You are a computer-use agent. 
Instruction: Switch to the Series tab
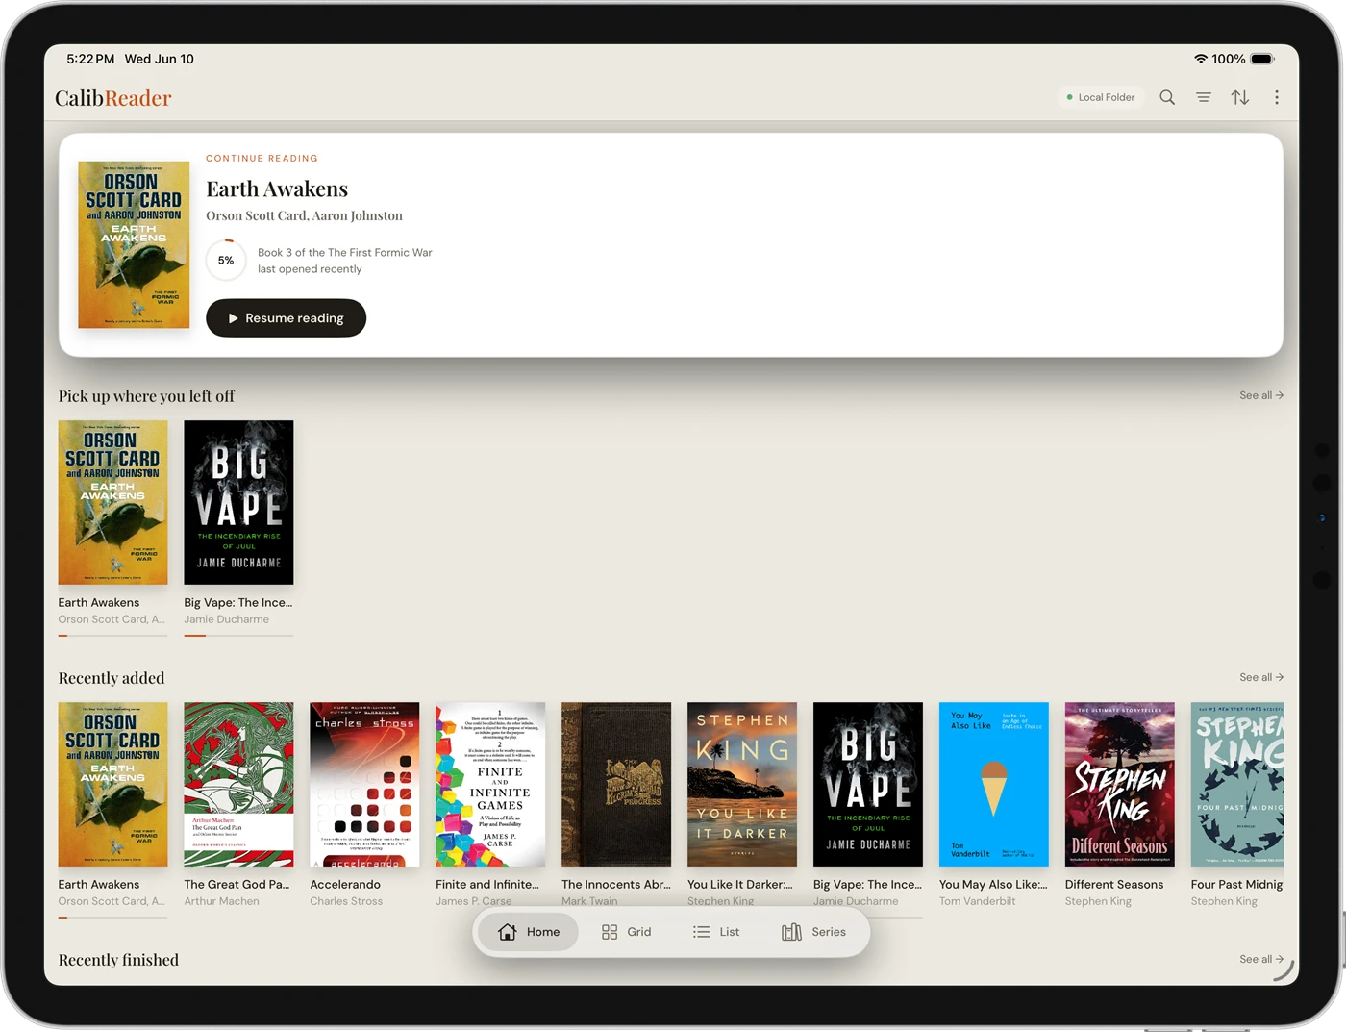click(815, 932)
